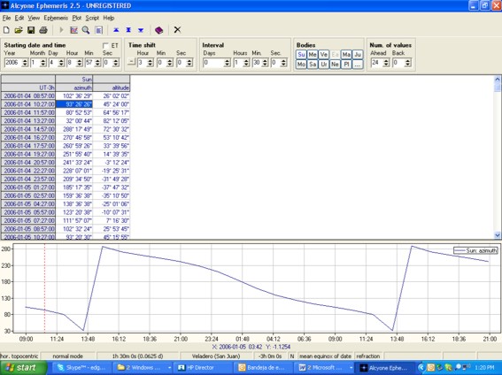Open the Ephemeris menu
The width and height of the screenshot is (502, 375).
(x=56, y=18)
